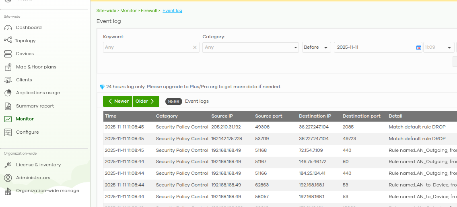The width and height of the screenshot is (457, 207).
Task: Click the 2025-11-11 date field
Action: pyautogui.click(x=378, y=47)
